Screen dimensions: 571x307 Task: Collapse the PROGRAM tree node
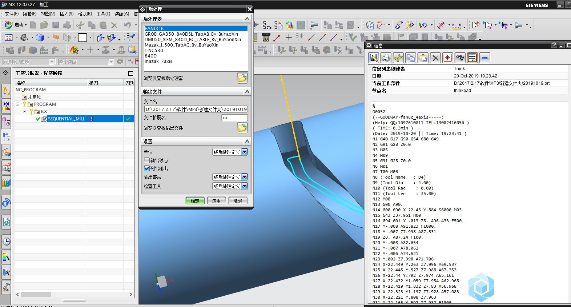click(x=17, y=104)
